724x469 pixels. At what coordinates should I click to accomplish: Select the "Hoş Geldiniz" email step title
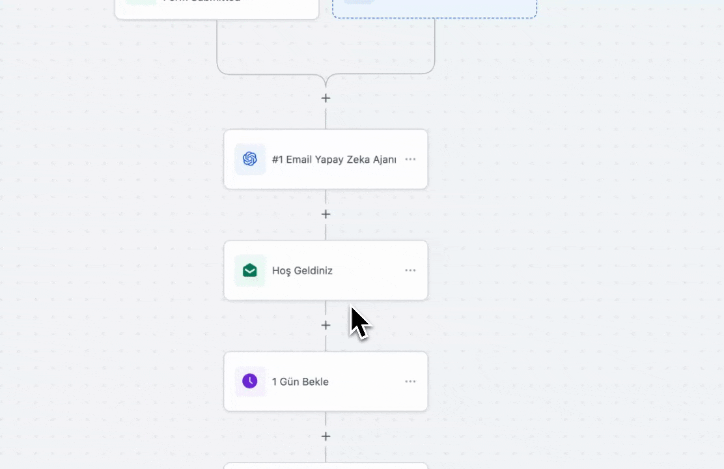pos(302,271)
